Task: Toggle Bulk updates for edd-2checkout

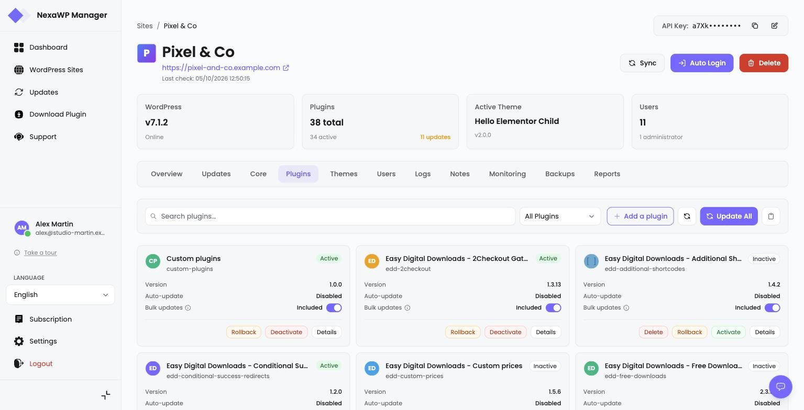Action: pyautogui.click(x=553, y=308)
